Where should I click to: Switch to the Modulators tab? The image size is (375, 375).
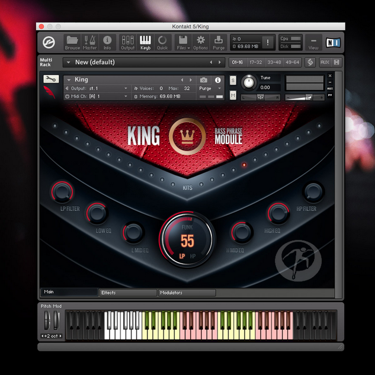pos(187,293)
